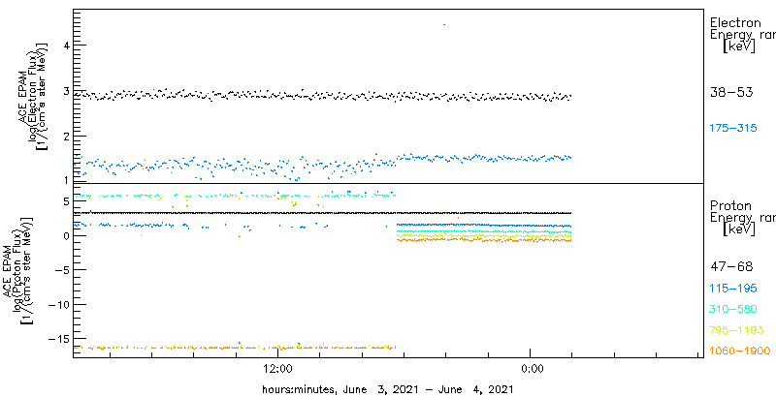Viewport: 776px width, 397px height.
Task: Click the electron flux tick label 2
Action: click(x=64, y=136)
